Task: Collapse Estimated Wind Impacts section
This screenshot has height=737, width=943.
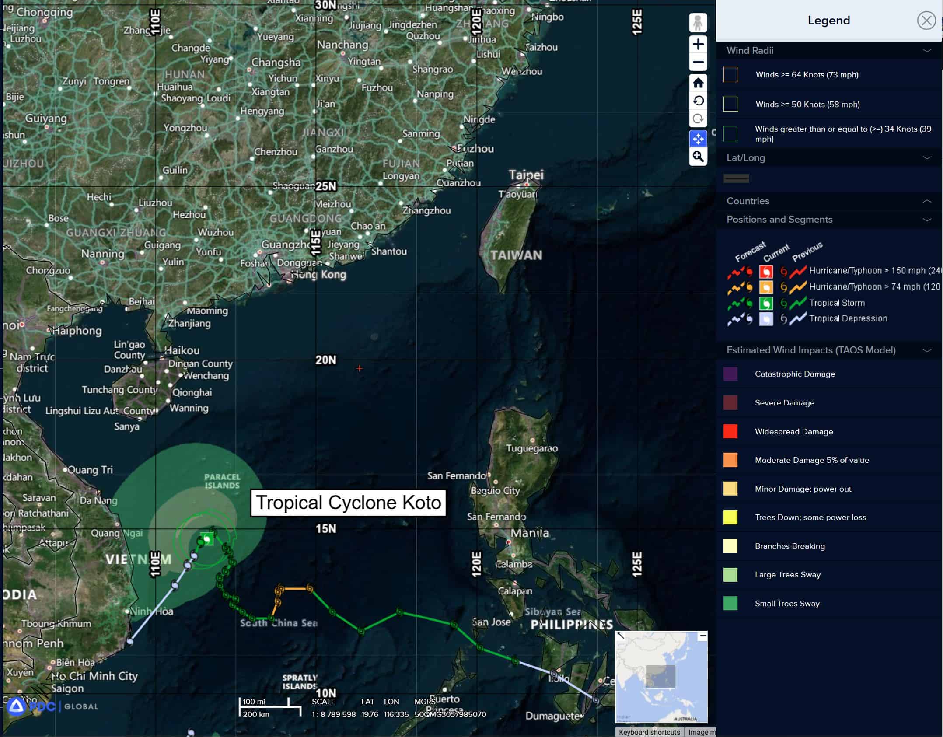Action: (926, 350)
